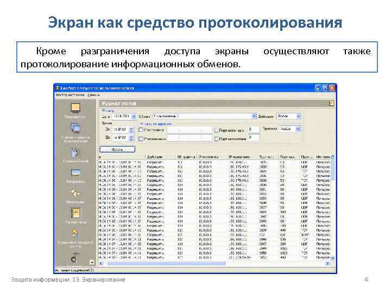The width and height of the screenshot is (391, 293).
Task: Click the yellow icon in Журнал логов header
Action: coord(331,103)
